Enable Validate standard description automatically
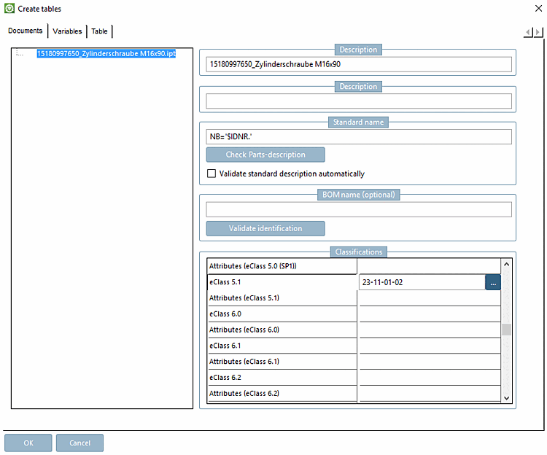 coord(212,174)
